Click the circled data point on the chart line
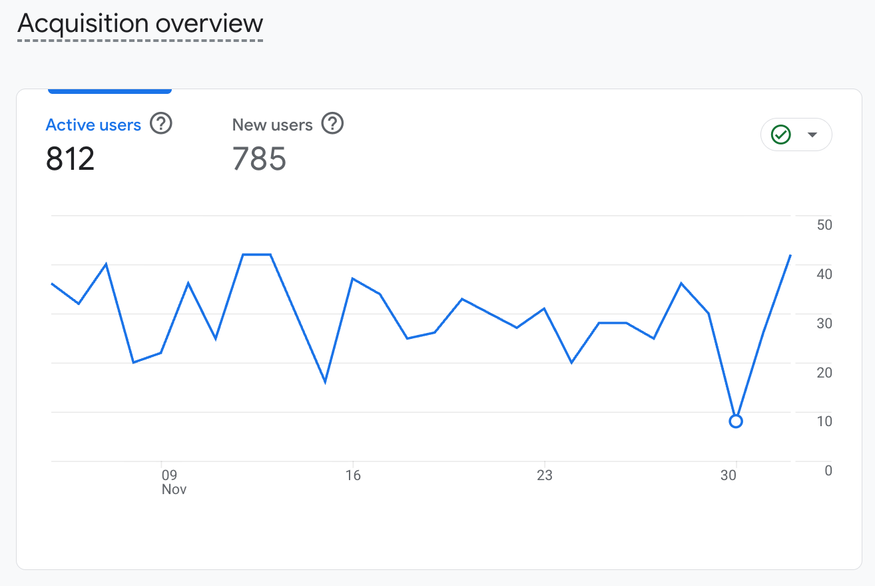875x586 pixels. point(736,421)
